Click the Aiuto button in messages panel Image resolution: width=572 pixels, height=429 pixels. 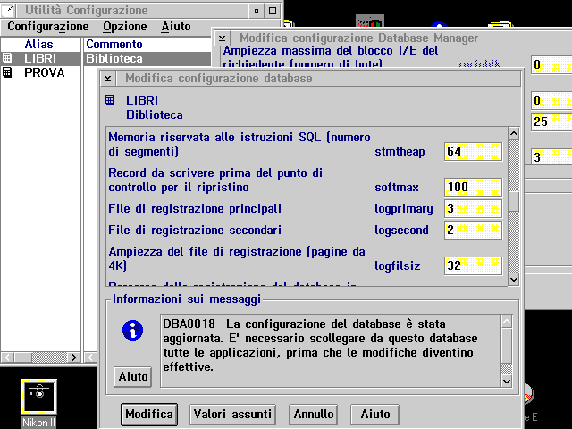pos(133,377)
